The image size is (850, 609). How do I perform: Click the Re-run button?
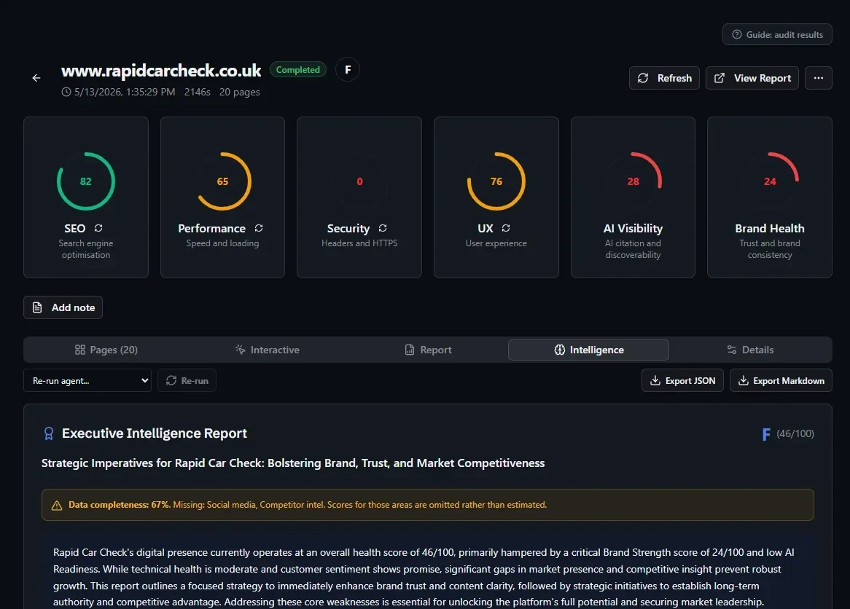pos(187,380)
